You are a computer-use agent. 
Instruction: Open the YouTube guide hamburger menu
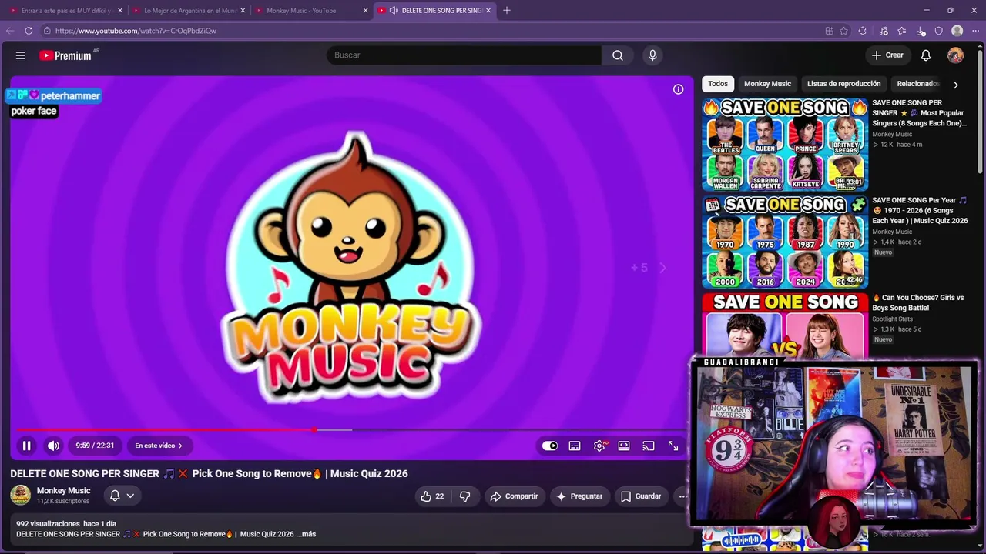pyautogui.click(x=21, y=55)
